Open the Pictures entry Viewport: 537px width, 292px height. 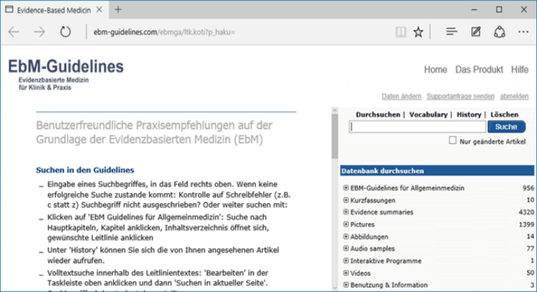[x=363, y=225]
